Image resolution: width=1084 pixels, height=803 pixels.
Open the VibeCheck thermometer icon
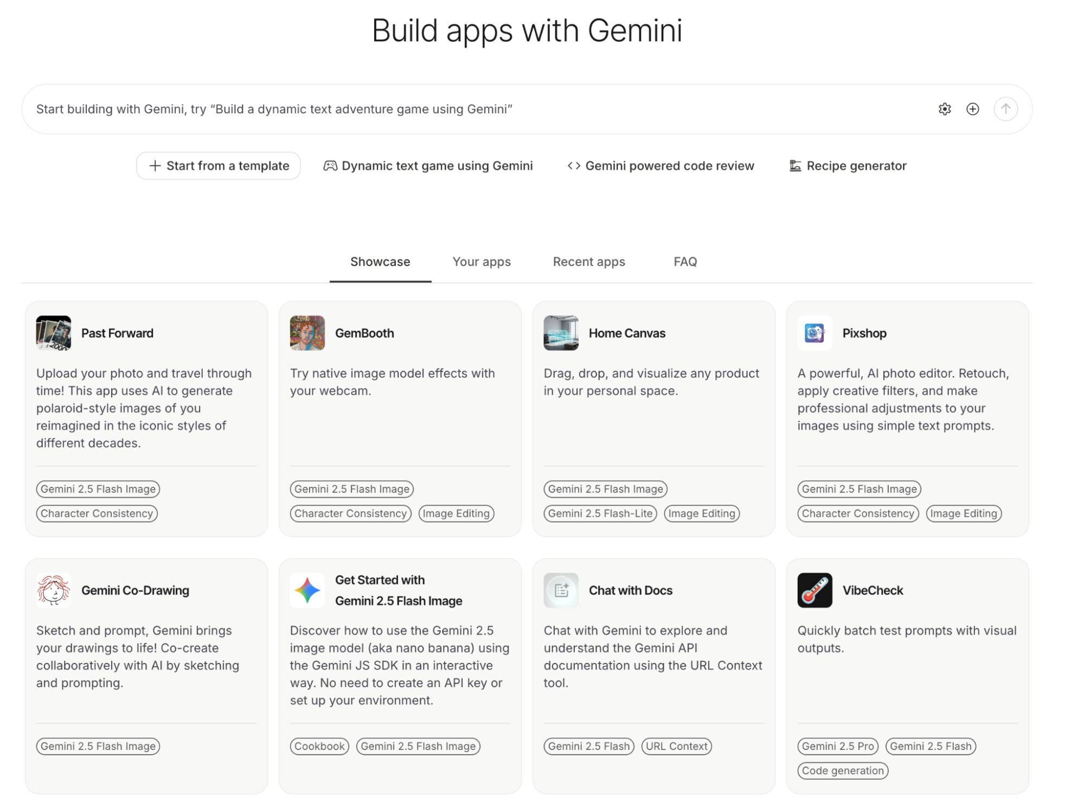(814, 590)
